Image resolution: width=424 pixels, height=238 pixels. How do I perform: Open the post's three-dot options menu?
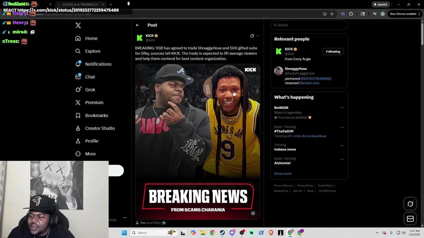258,36
